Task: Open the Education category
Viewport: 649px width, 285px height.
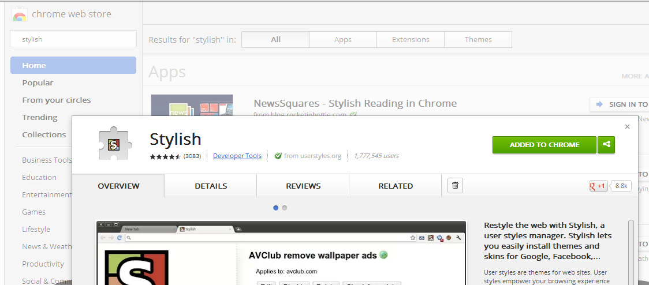Action: tap(39, 178)
